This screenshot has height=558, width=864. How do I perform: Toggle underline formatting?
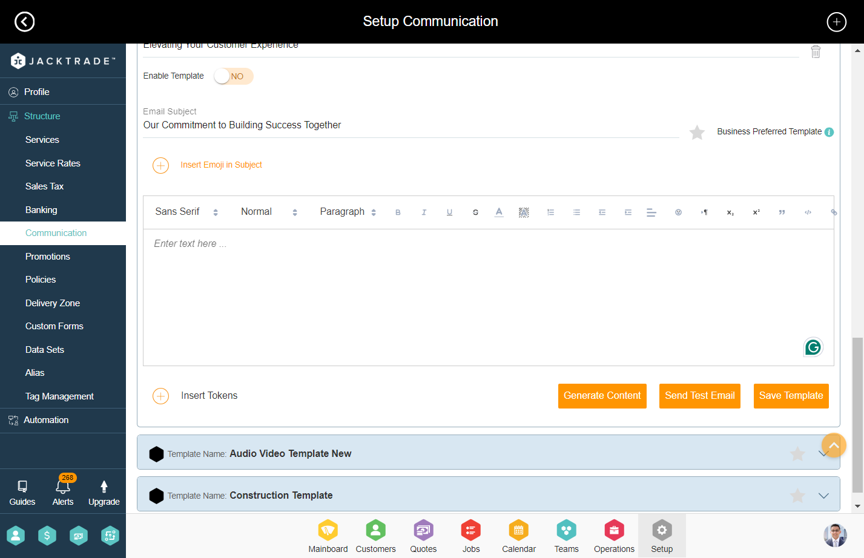coord(449,212)
